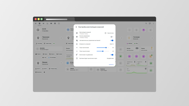This screenshot has height=106, width=189.
Task: Click the Выключено chip under Ванная
Action: click(39, 72)
